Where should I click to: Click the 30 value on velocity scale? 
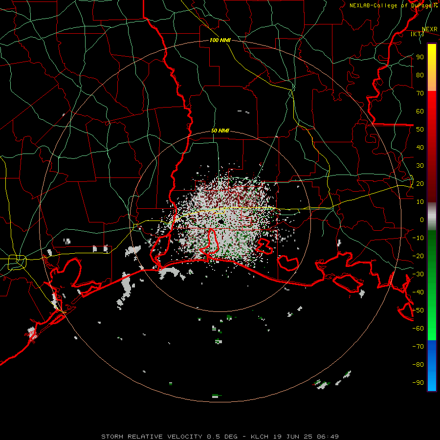[420, 166]
